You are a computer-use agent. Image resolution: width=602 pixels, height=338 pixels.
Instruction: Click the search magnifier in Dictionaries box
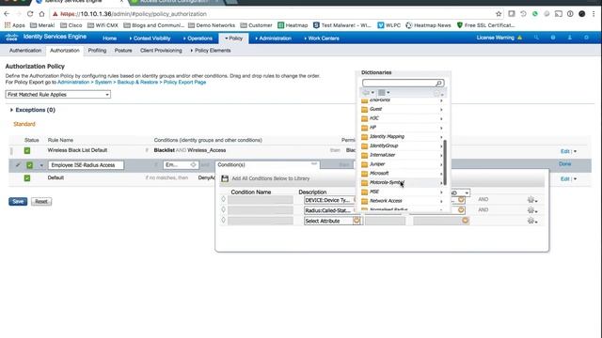coord(438,84)
